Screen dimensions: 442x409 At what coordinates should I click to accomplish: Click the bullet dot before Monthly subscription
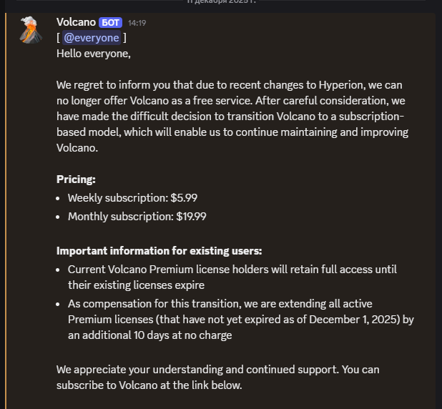click(x=59, y=216)
